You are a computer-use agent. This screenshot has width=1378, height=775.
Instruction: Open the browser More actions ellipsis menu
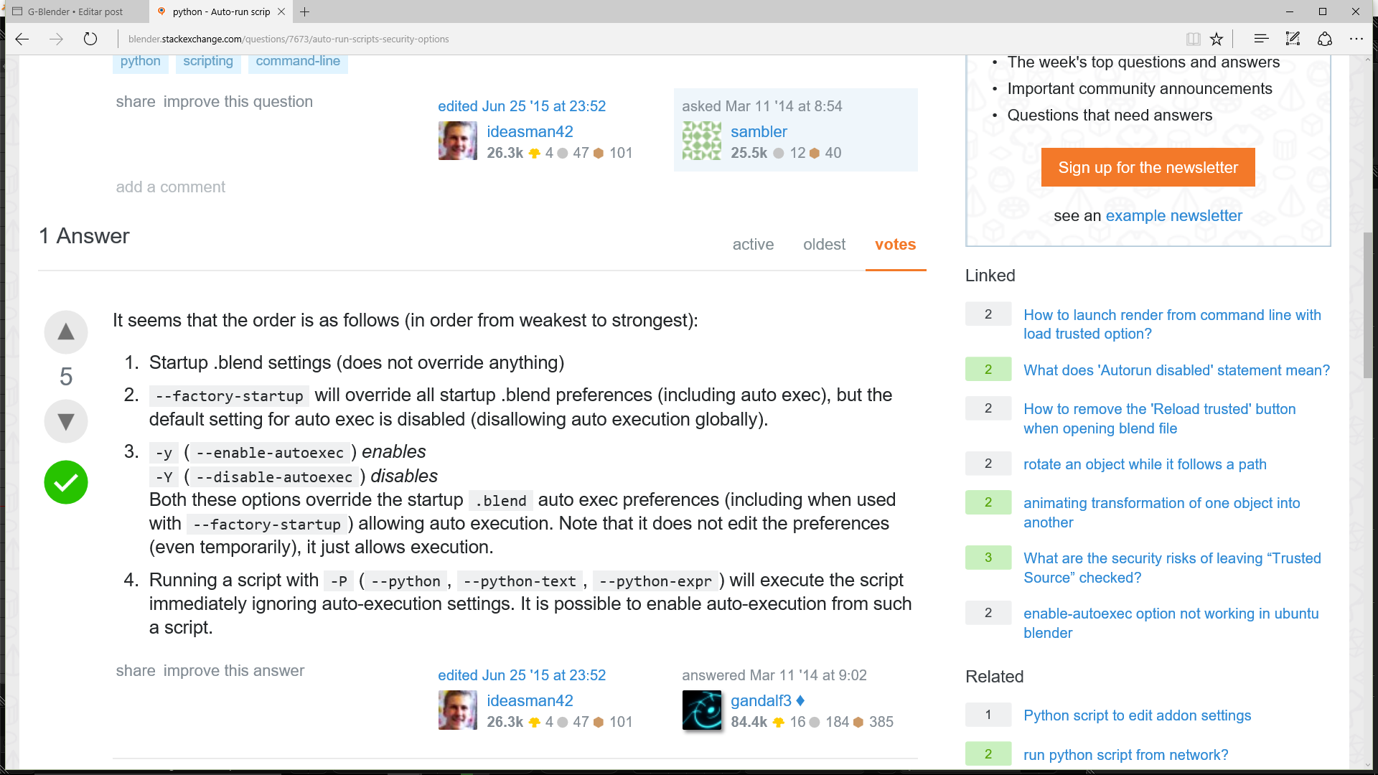click(x=1356, y=39)
